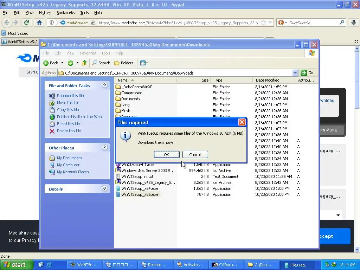Open the Mypal Help menu
The height and width of the screenshot is (270, 360).
(x=98, y=13)
